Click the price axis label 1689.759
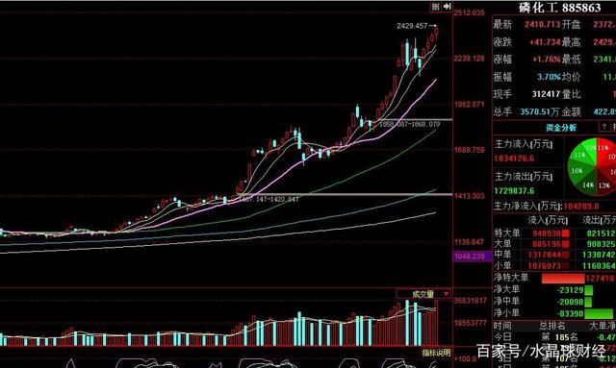 [470, 150]
